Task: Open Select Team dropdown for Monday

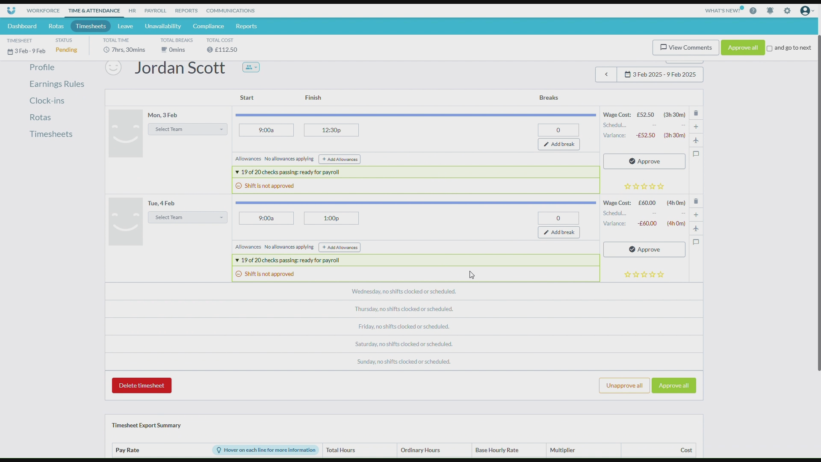Action: coord(187,129)
